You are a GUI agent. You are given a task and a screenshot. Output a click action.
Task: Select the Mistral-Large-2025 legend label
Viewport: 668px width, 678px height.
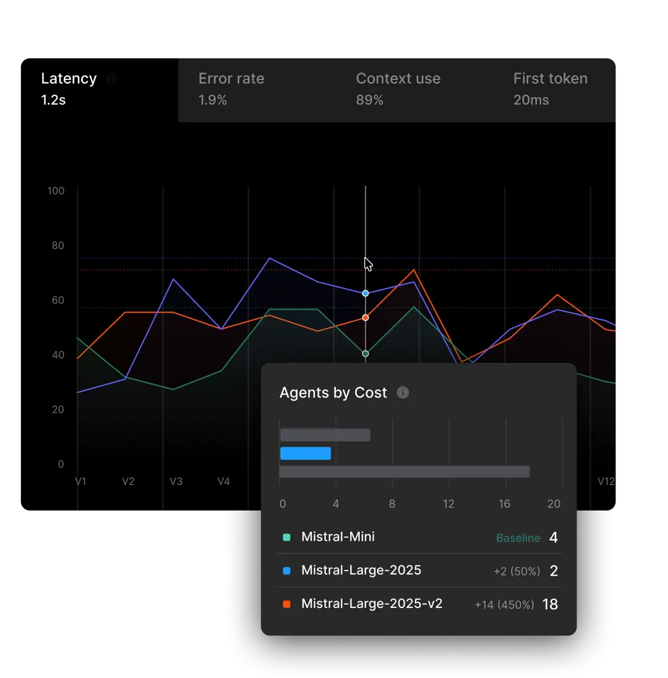[361, 570]
